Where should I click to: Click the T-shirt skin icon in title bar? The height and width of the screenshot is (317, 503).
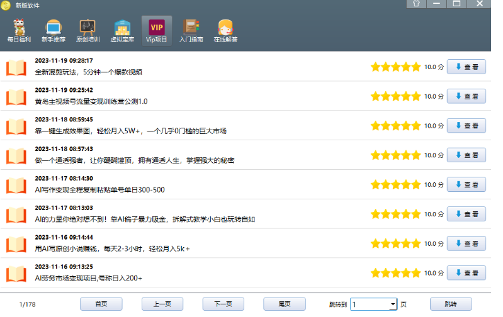point(415,4)
